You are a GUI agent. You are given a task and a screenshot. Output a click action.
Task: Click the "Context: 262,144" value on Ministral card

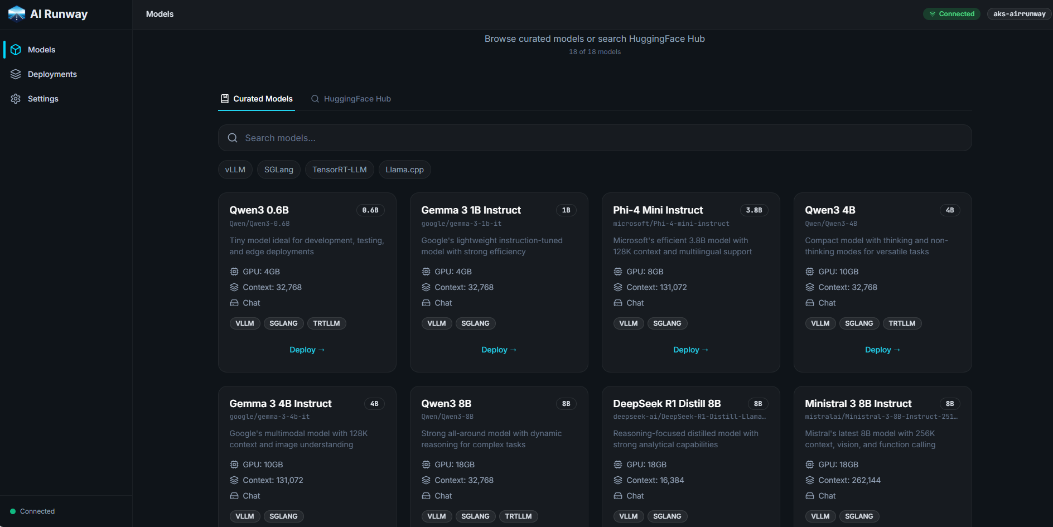click(849, 480)
